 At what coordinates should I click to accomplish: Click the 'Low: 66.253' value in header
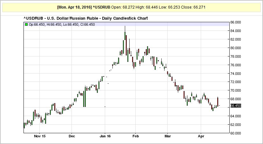pyautogui.click(x=170, y=7)
